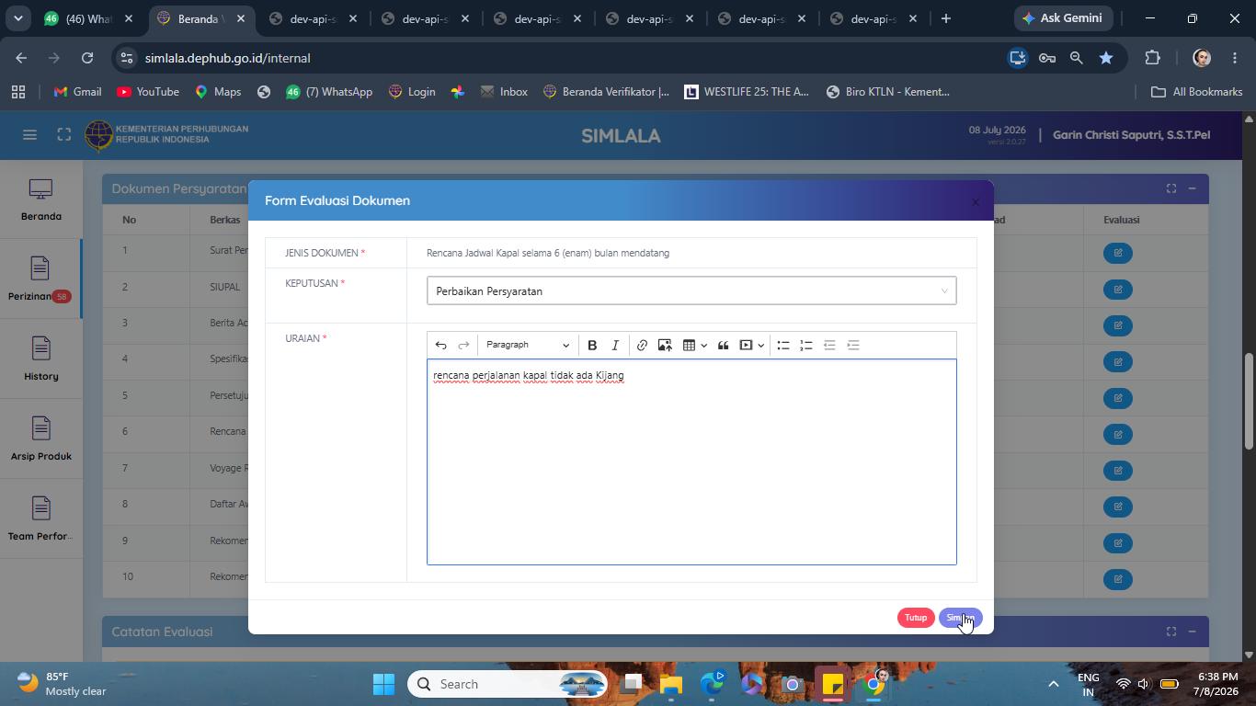Open the weather widget on taskbar
This screenshot has width=1256, height=706.
point(63,684)
